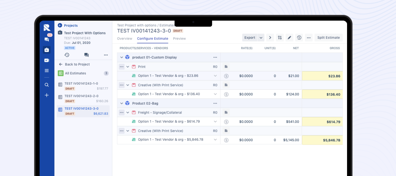Collapse the product 01-Custom Display group

click(122, 57)
